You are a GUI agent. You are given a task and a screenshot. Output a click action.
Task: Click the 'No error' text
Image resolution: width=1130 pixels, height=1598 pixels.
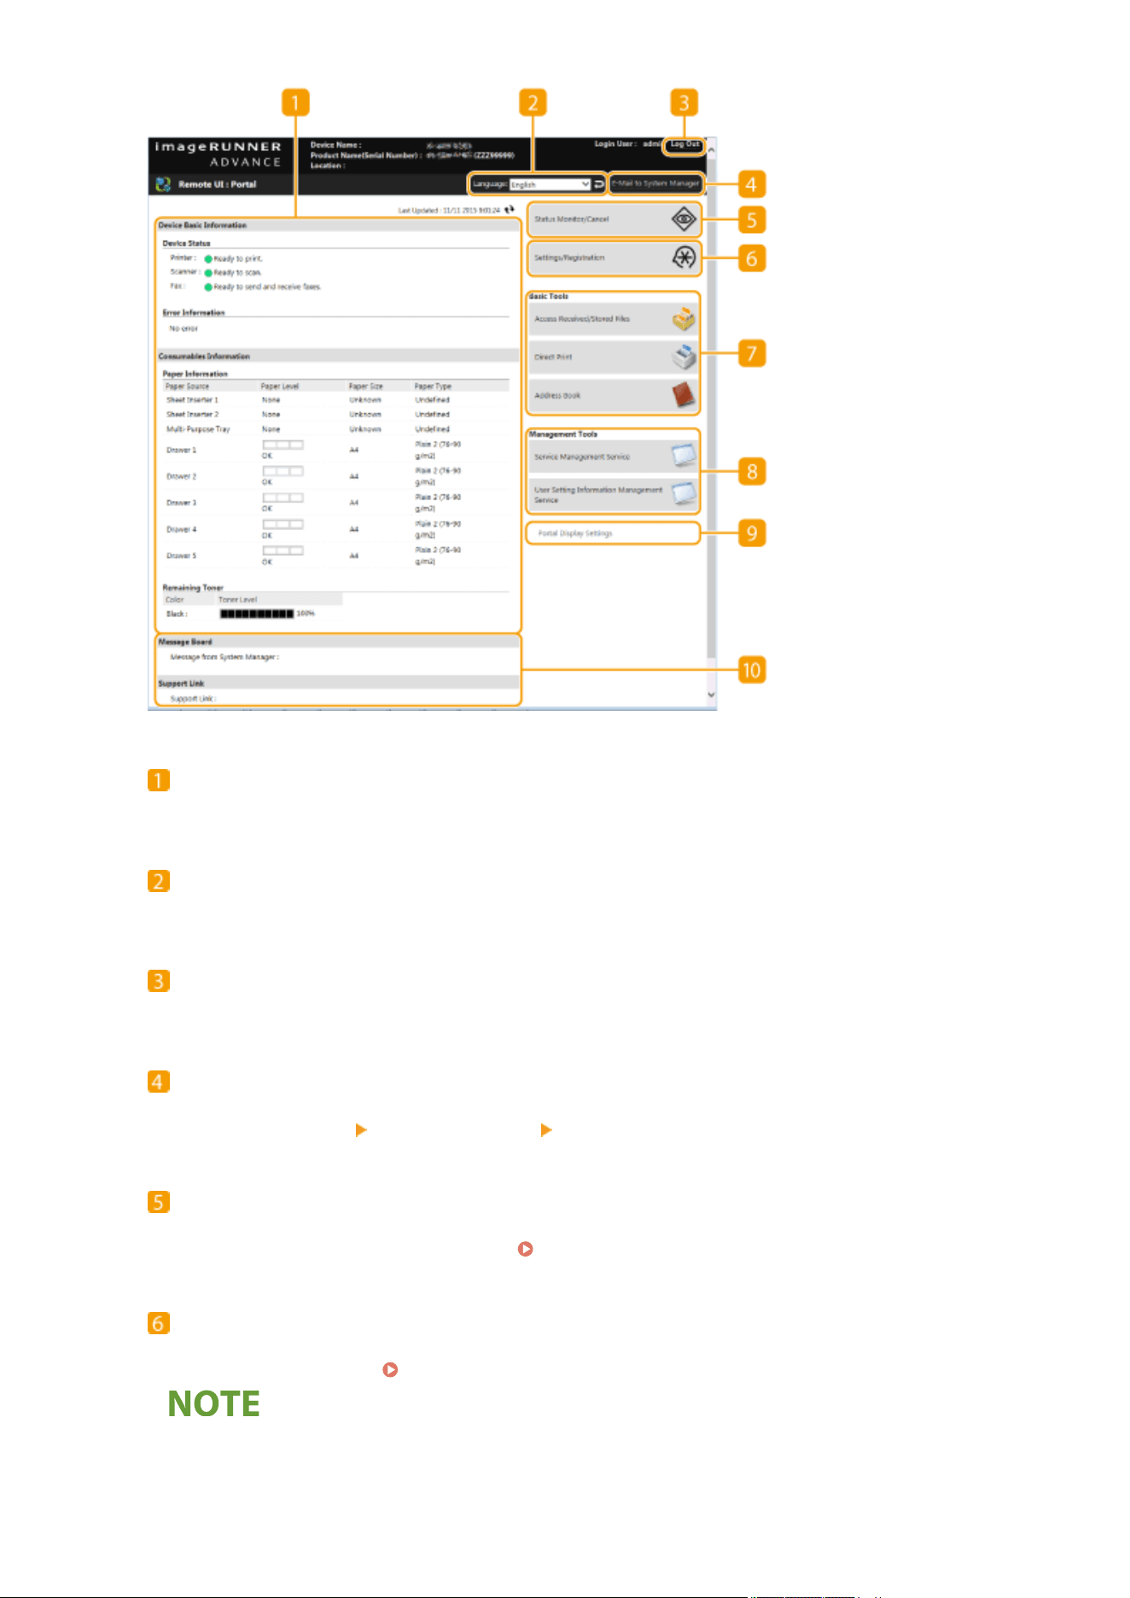tap(183, 329)
